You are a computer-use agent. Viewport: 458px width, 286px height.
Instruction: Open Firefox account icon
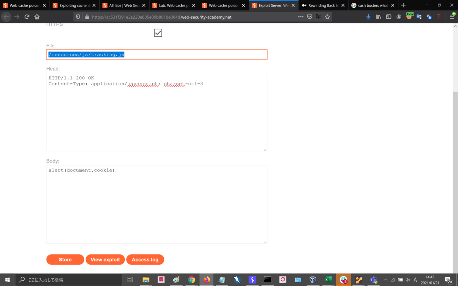pyautogui.click(x=399, y=17)
